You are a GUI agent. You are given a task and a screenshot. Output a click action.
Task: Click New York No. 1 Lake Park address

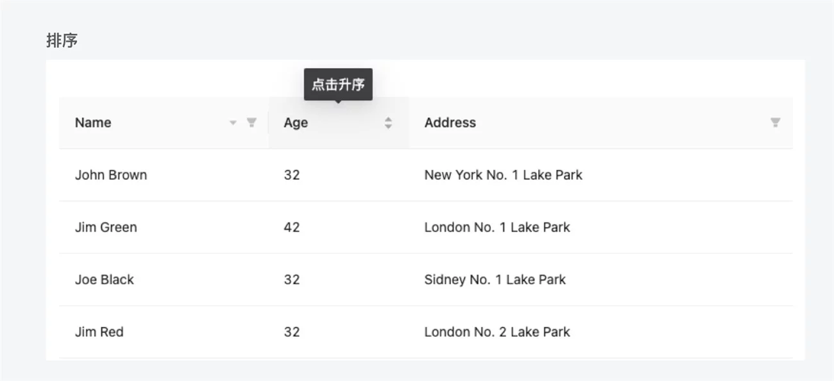click(x=503, y=175)
